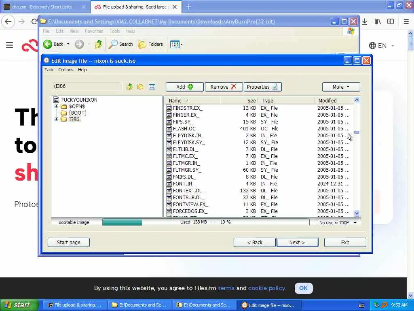
Task: Click Explorer's green Back arrow button
Action: (x=48, y=44)
